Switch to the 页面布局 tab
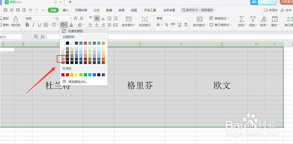Screen dimensions: 293x144 [x=81, y=10]
